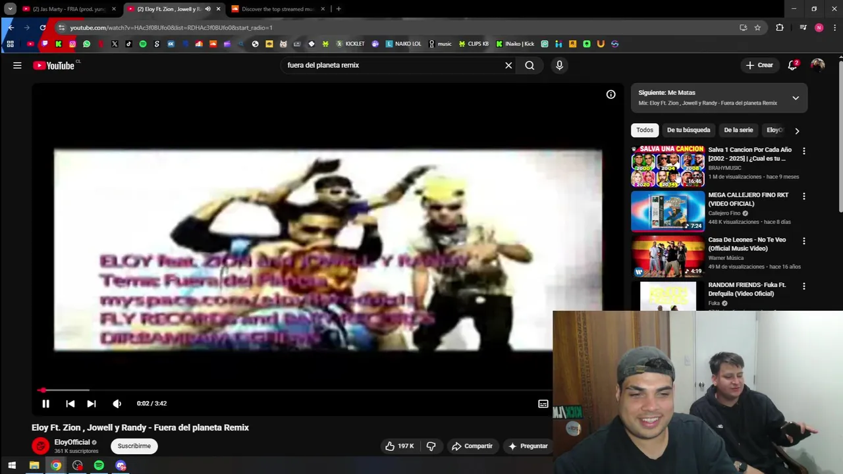Viewport: 843px width, 474px height.
Task: Open Discord from the taskbar
Action: [x=121, y=465]
